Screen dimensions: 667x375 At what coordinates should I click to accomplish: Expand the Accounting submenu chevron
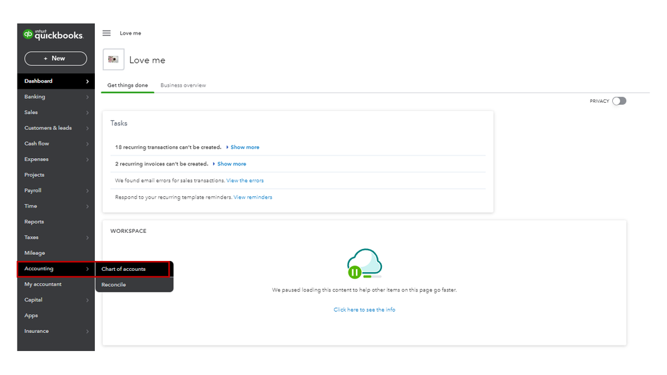tap(87, 269)
